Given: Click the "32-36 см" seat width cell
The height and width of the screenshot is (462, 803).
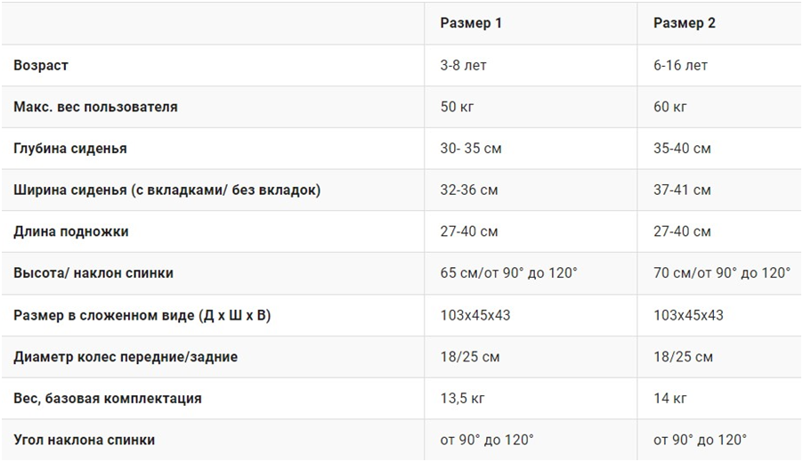Looking at the screenshot, I should point(469,190).
